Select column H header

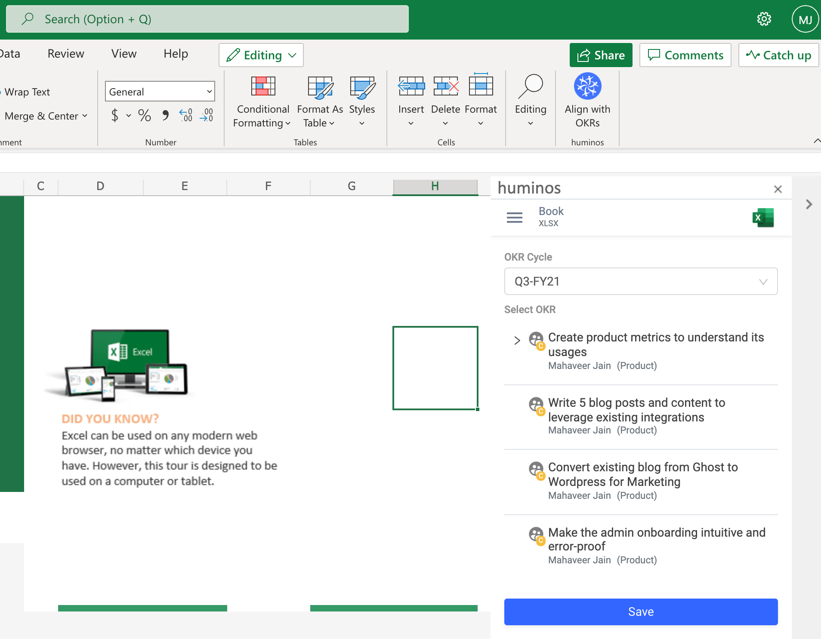click(x=435, y=186)
